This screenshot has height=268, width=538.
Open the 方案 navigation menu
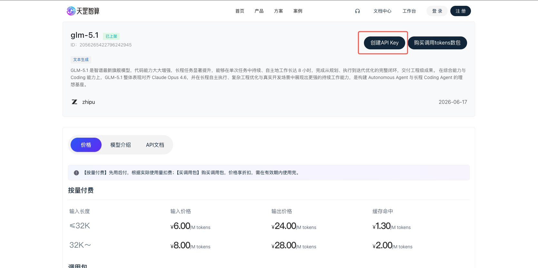(279, 11)
